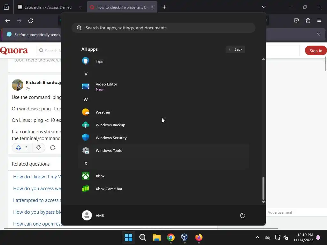Open the Tips app
This screenshot has width=327, height=245.
tap(163, 61)
